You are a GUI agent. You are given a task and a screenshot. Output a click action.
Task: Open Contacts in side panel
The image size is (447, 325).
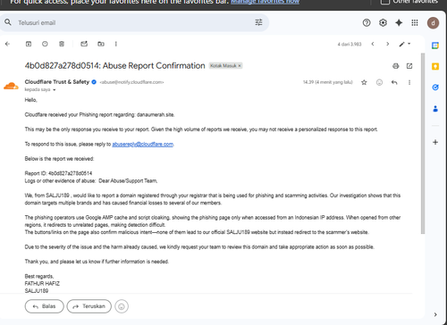435,109
